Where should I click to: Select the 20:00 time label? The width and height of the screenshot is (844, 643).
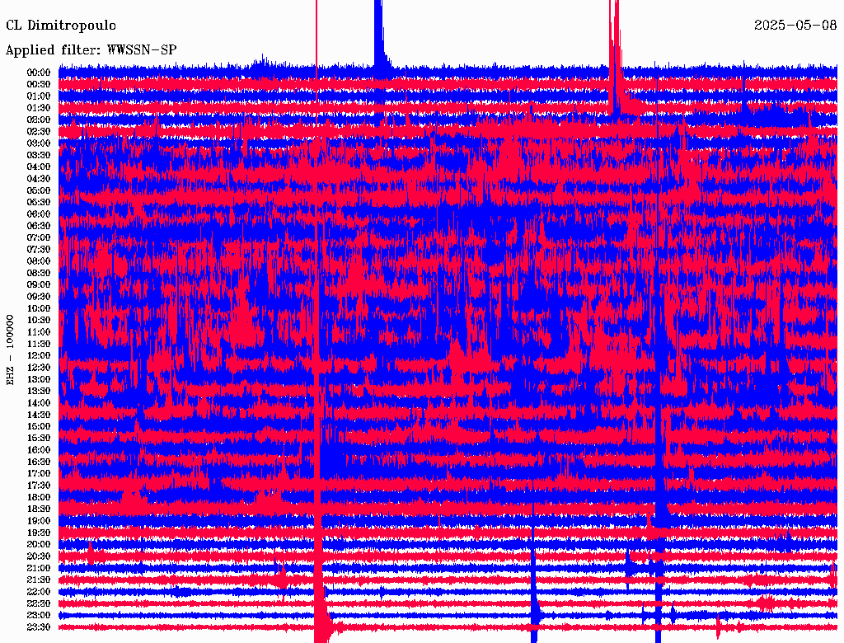(39, 544)
